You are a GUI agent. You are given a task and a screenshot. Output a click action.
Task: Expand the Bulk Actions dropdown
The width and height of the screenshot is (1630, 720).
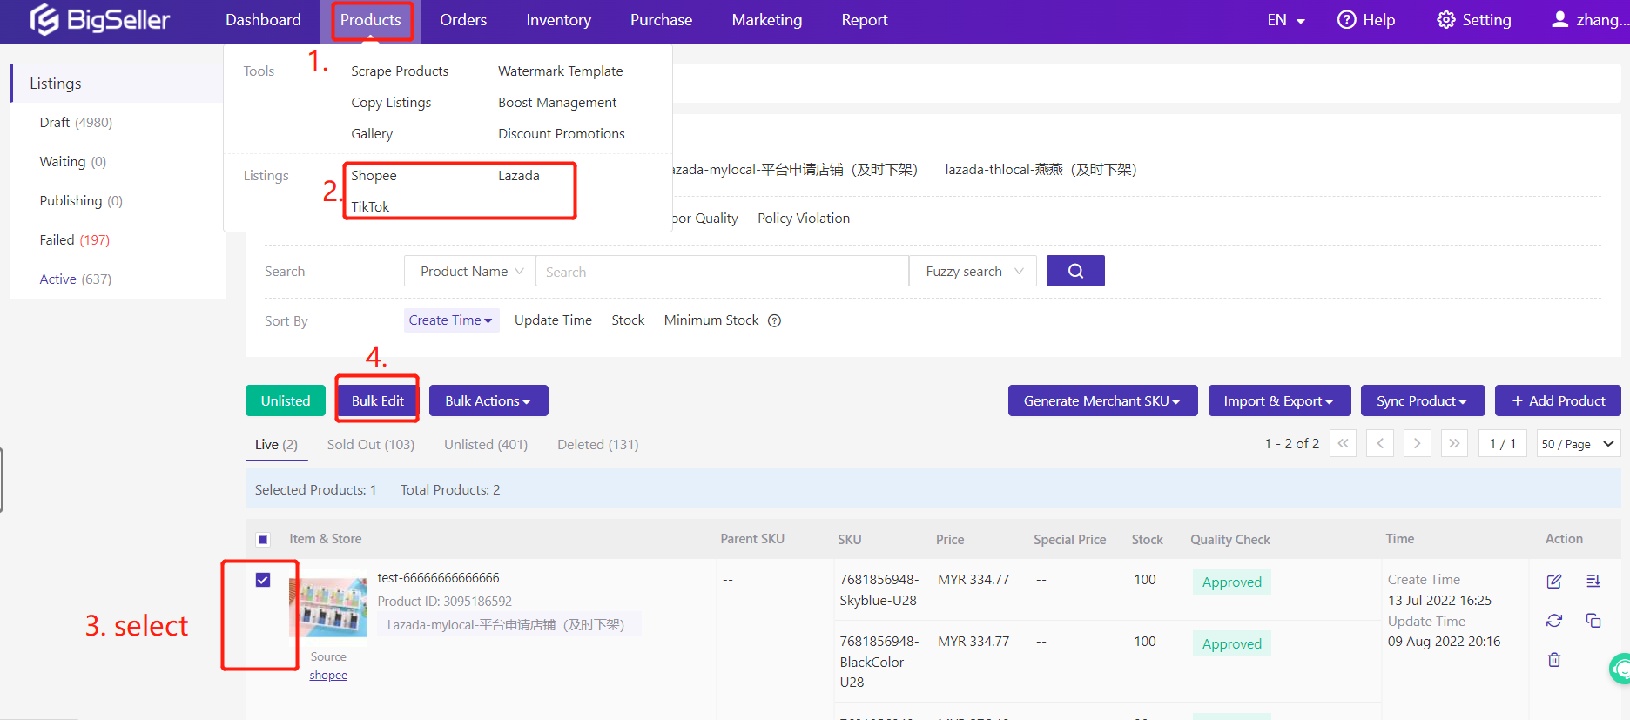click(x=488, y=400)
